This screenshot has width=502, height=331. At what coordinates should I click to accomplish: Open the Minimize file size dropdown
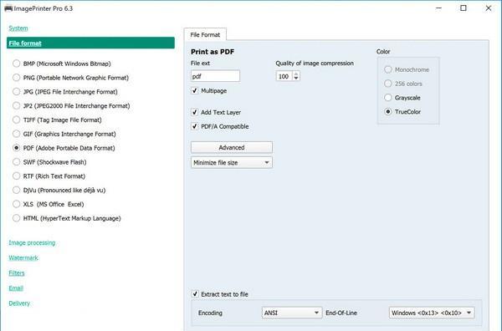pos(232,162)
